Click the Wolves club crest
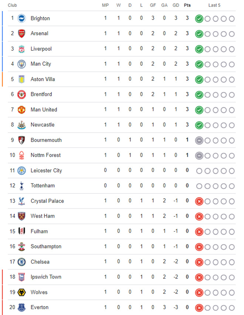The image size is (244, 315). tap(21, 292)
